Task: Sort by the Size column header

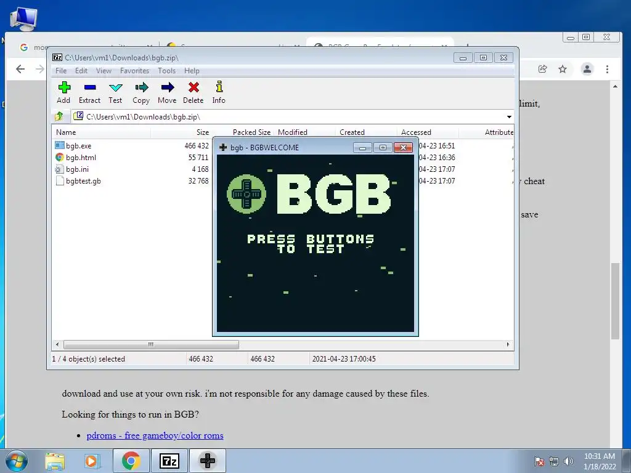Action: [x=181, y=132]
